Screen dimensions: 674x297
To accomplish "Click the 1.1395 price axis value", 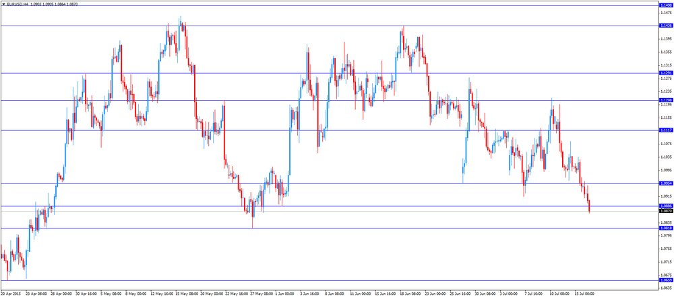I will click(667, 39).
